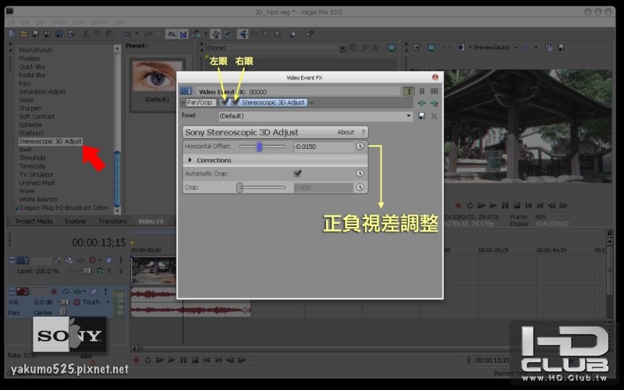Image resolution: width=624 pixels, height=390 pixels.
Task: Click the Cut scissors icon in the toolbar
Action: click(x=86, y=34)
